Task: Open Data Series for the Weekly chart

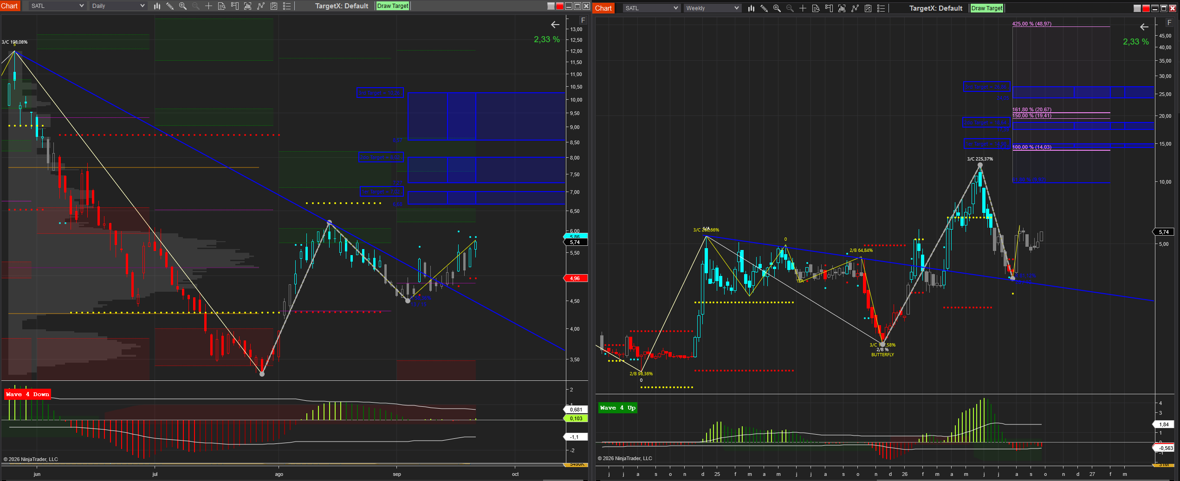Action: (842, 8)
